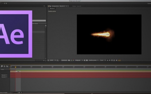The image size is (151, 94).
Task: Switch to the Calque (aucun) tab
Action: (77, 6)
